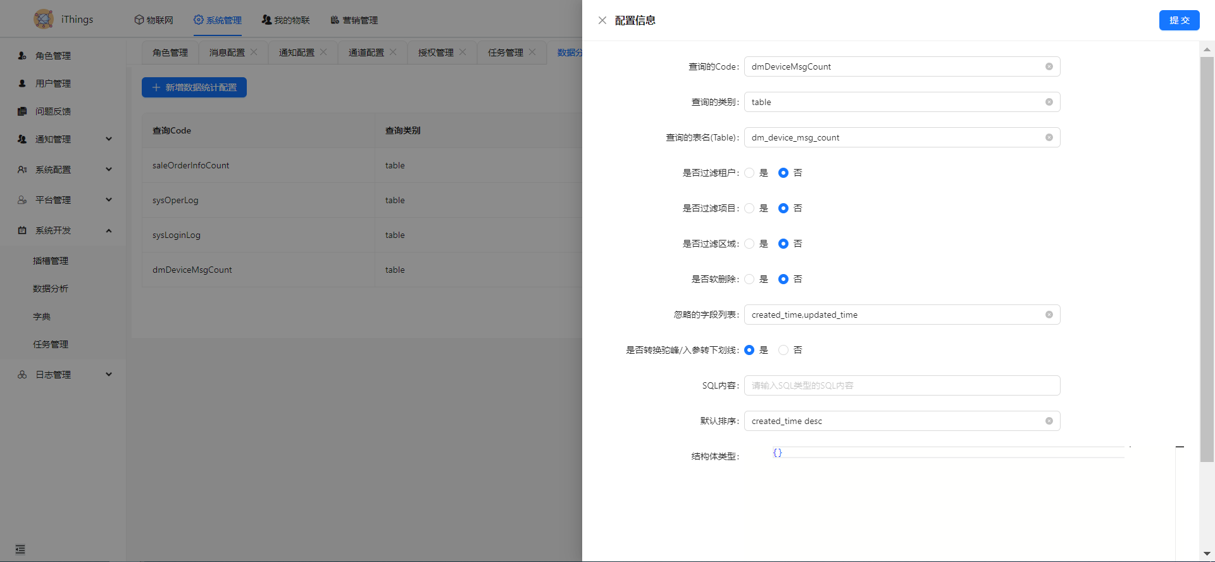The image size is (1215, 562).
Task: Clear the 查询的Code input field
Action: (1049, 66)
